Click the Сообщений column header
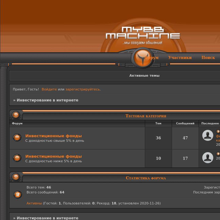The image size is (220, 220). coord(185,123)
